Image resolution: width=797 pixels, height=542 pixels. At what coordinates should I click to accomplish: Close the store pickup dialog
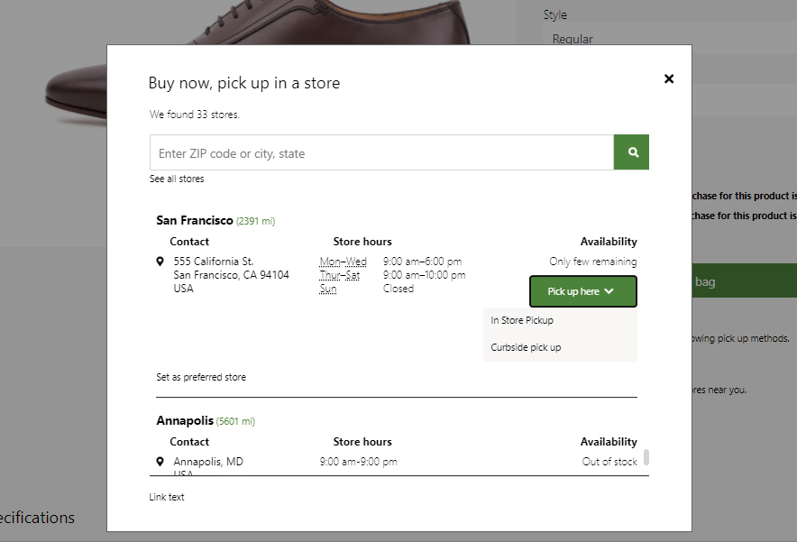pyautogui.click(x=669, y=78)
